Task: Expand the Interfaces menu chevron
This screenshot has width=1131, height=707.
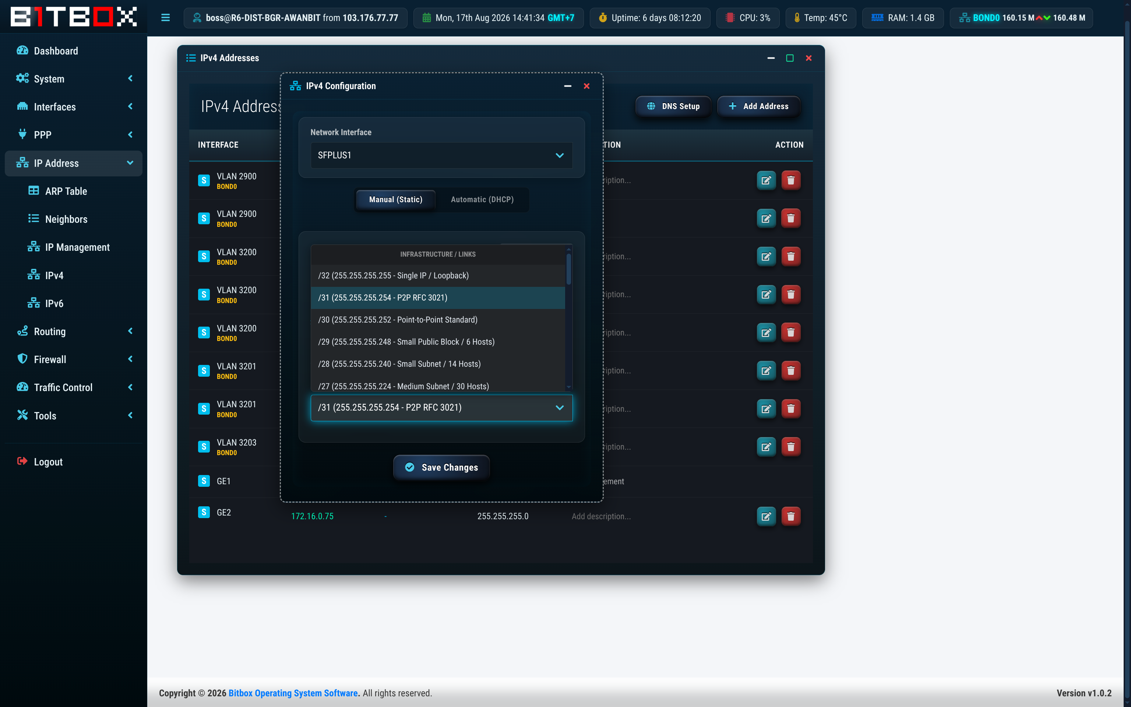Action: [x=130, y=107]
